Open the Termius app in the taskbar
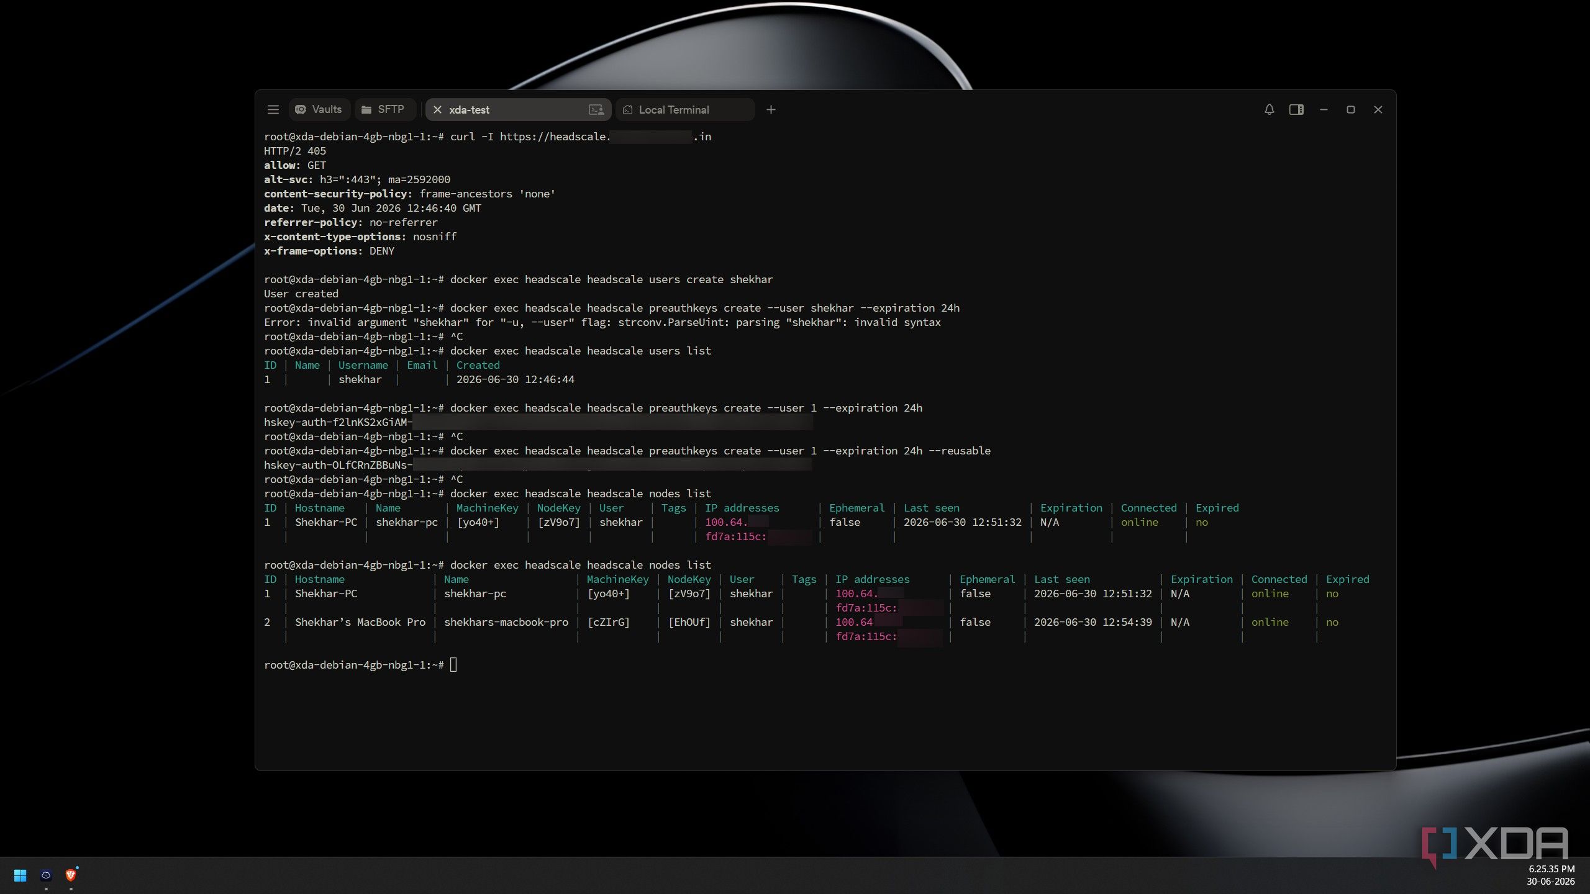 tap(46, 875)
